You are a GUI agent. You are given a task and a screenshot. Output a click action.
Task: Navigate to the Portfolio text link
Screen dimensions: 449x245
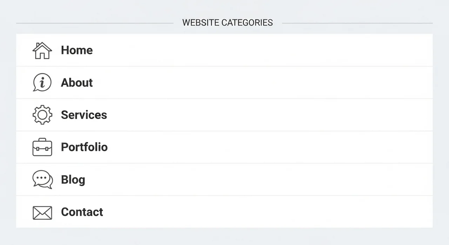point(84,147)
